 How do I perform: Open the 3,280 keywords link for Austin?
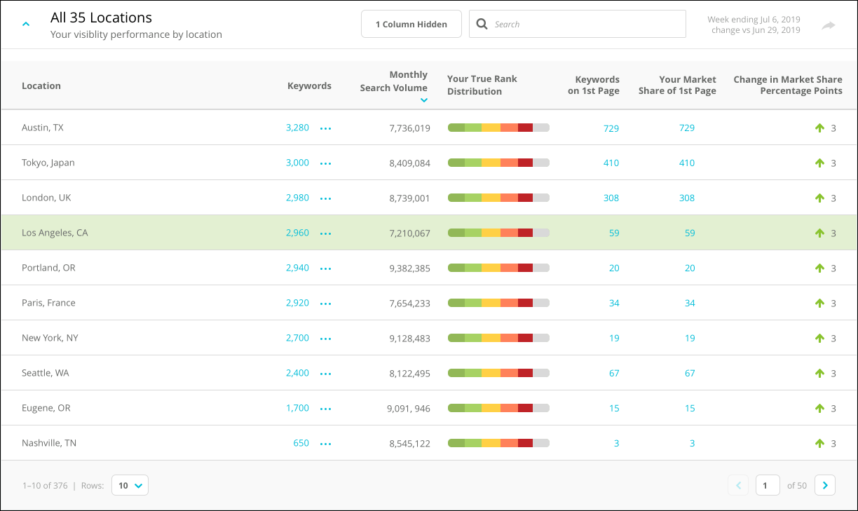[297, 128]
